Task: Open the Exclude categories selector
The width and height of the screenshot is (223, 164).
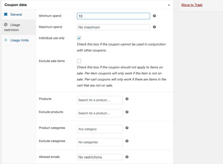Action: [x=100, y=142]
